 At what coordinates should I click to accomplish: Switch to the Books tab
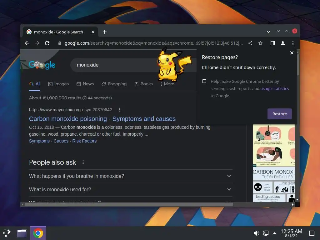coord(144,84)
